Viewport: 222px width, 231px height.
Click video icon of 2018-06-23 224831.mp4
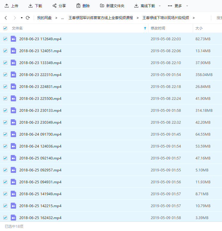[x=13, y=86]
